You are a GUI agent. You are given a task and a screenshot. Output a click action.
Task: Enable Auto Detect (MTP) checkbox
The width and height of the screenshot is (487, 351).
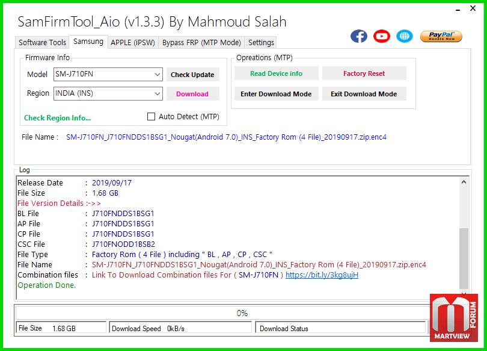tap(151, 117)
